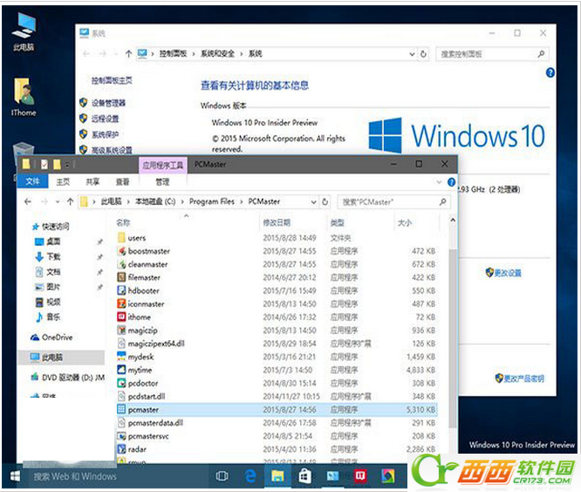Click help icon in PCMaster explorer window
Screen dimensions: 581x492
pyautogui.click(x=451, y=182)
